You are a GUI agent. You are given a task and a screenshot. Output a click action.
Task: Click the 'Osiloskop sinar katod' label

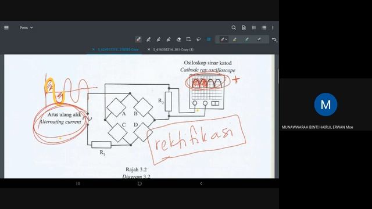coord(208,63)
